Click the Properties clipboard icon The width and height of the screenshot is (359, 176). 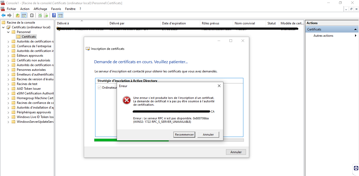click(31, 15)
